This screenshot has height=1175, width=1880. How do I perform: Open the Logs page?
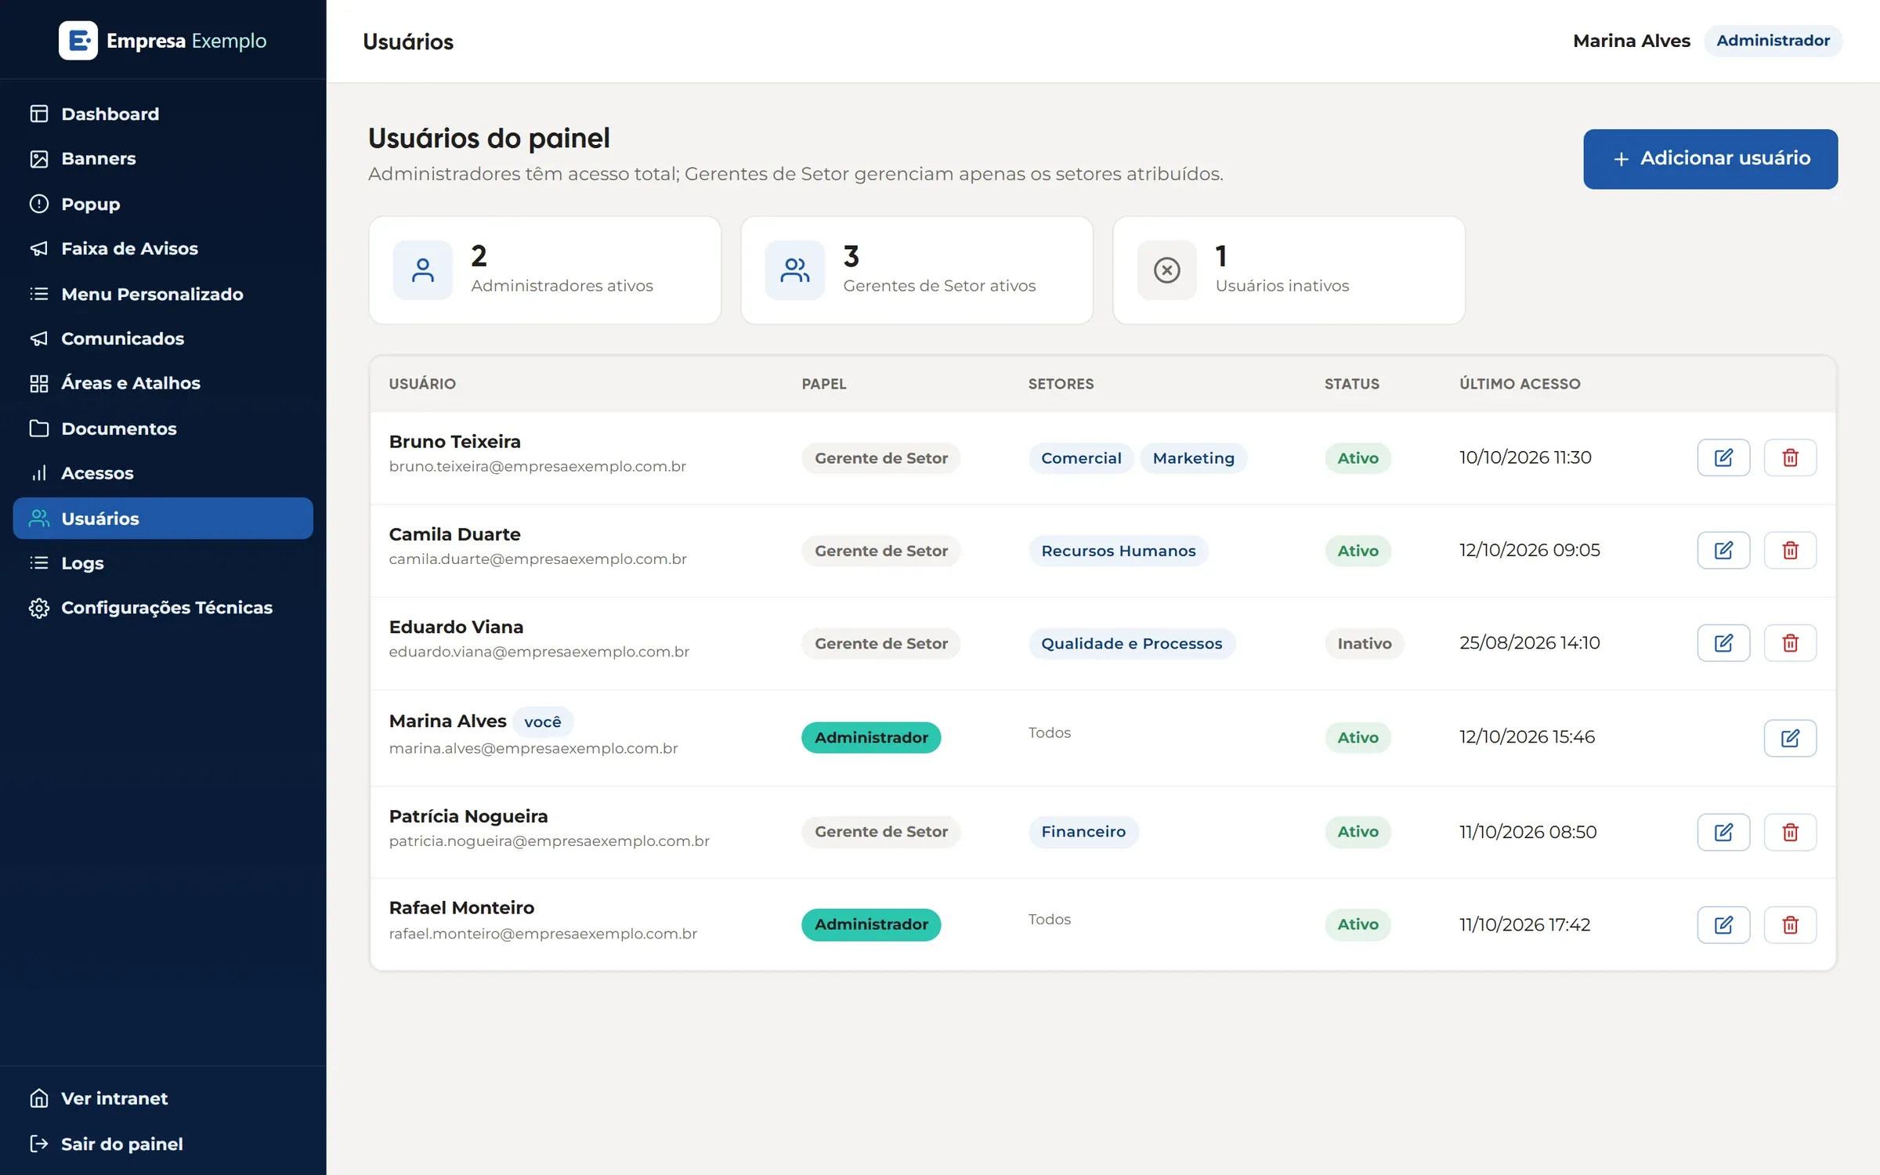163,563
